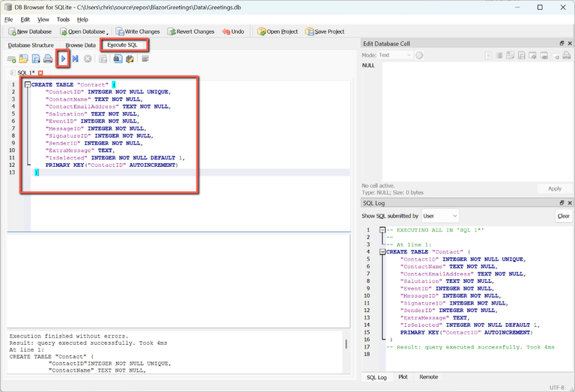Close the SQL 1 editor tab
The width and height of the screenshot is (575, 392).
40,73
